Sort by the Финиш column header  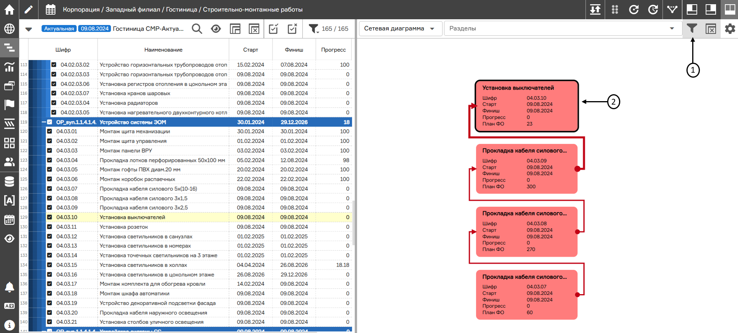(x=294, y=50)
